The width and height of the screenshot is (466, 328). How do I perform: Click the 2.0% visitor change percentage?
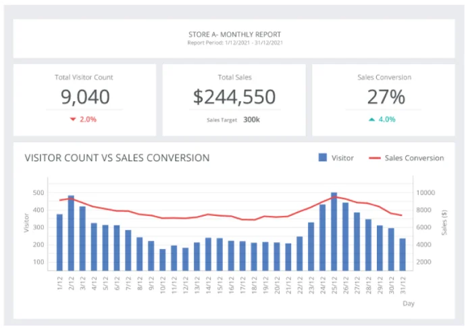click(88, 119)
